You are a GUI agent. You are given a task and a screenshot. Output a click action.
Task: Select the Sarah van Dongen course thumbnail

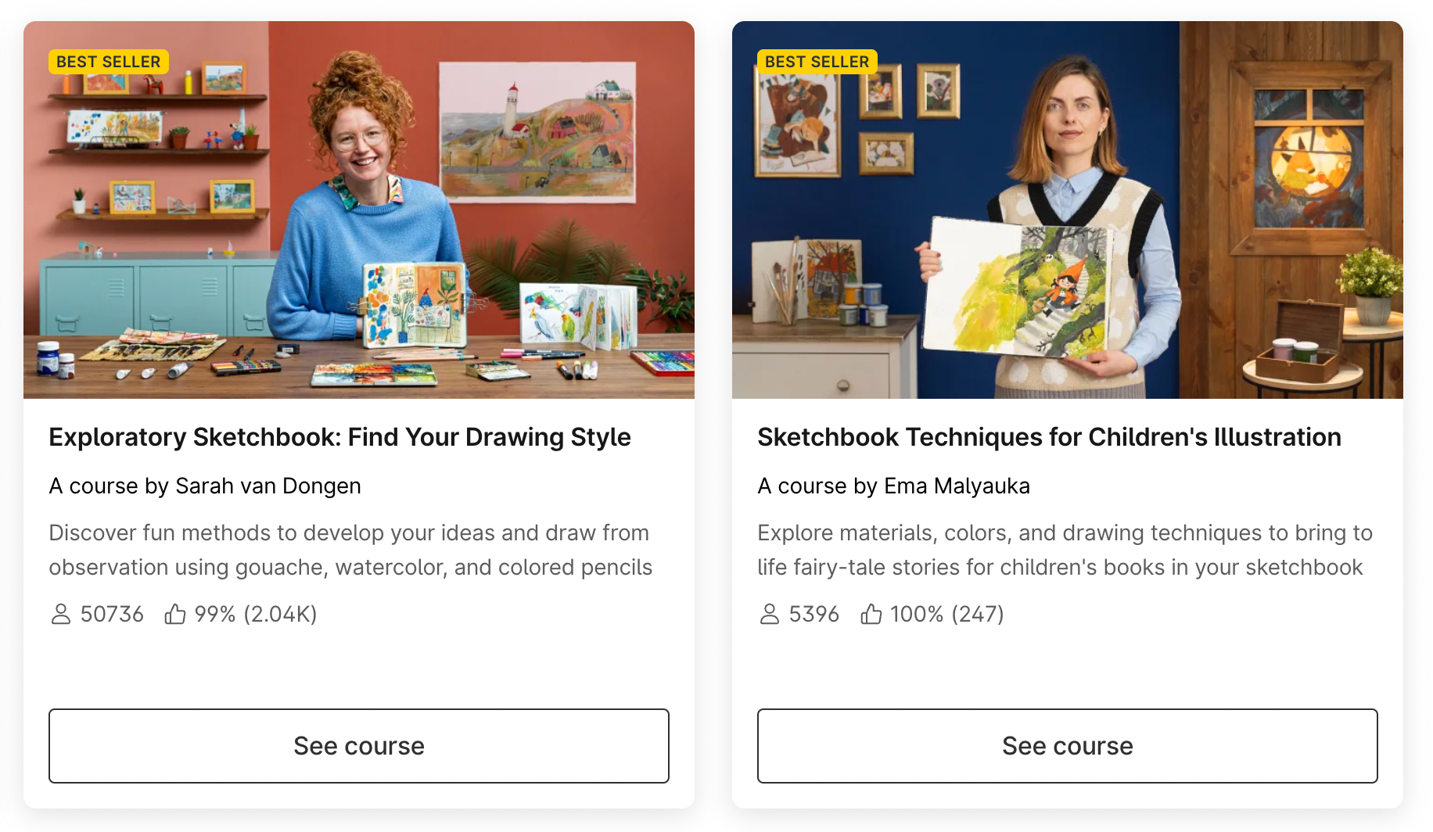[359, 210]
